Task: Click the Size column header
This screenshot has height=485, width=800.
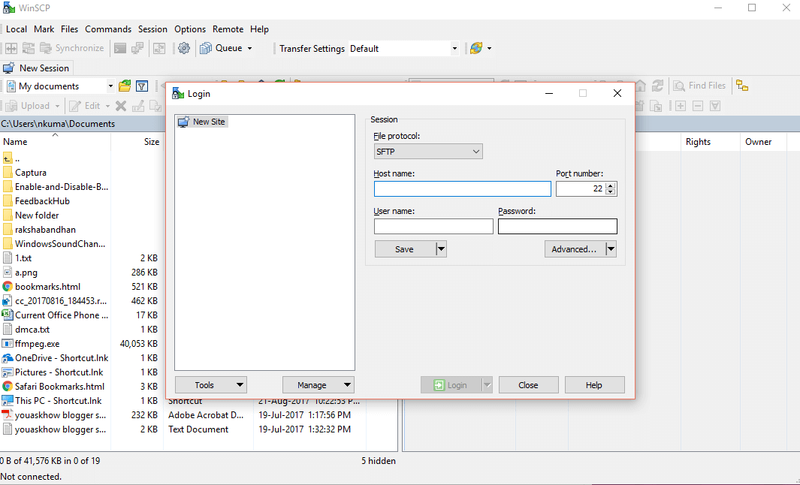Action: [137, 142]
